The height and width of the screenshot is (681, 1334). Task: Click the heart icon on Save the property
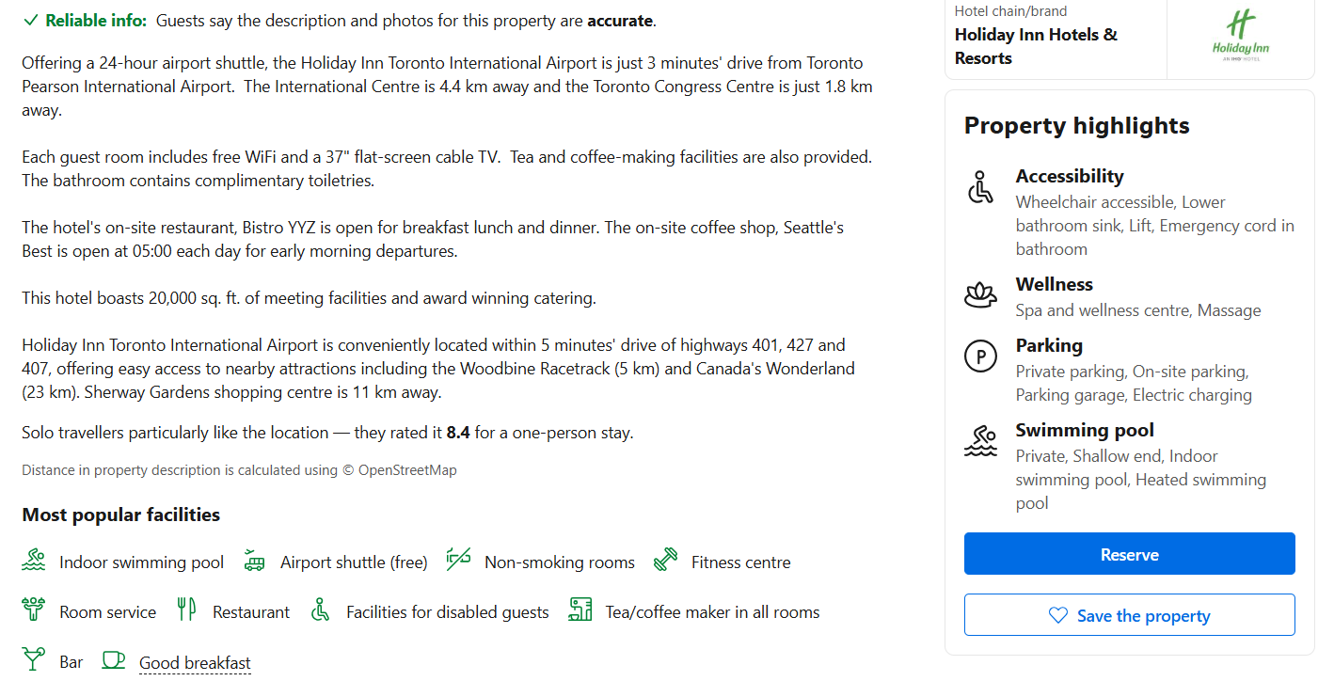tap(1058, 615)
